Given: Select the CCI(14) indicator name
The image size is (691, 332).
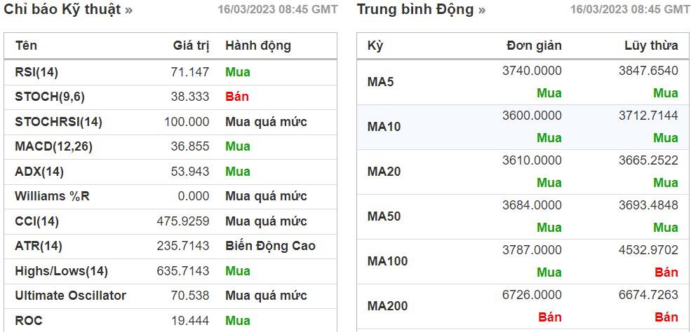Looking at the screenshot, I should point(37,221).
